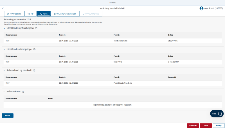
Task: Click Formål header in Utestående reiseregninger table
Action: coord(116,56)
